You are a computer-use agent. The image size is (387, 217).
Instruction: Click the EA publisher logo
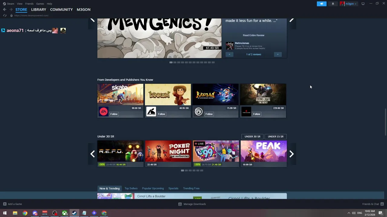104,112
